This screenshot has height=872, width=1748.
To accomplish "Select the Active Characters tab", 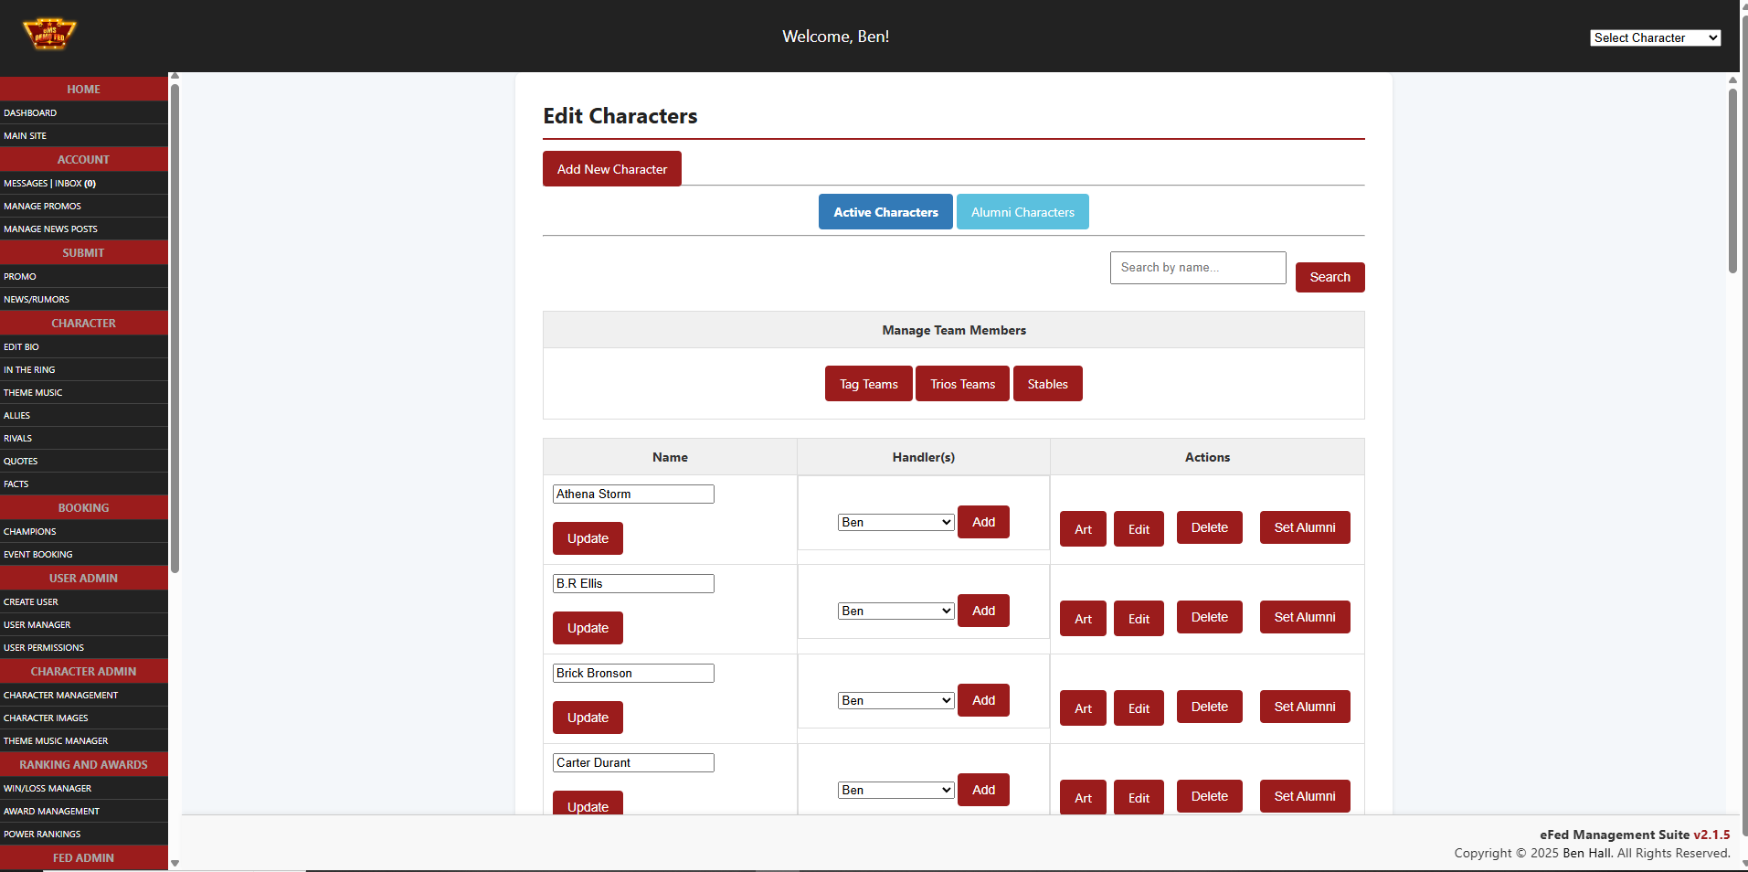I will pyautogui.click(x=885, y=212).
